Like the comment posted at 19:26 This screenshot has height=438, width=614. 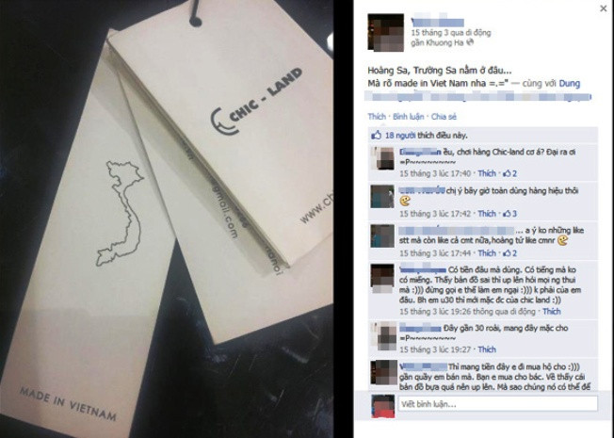tap(551, 312)
